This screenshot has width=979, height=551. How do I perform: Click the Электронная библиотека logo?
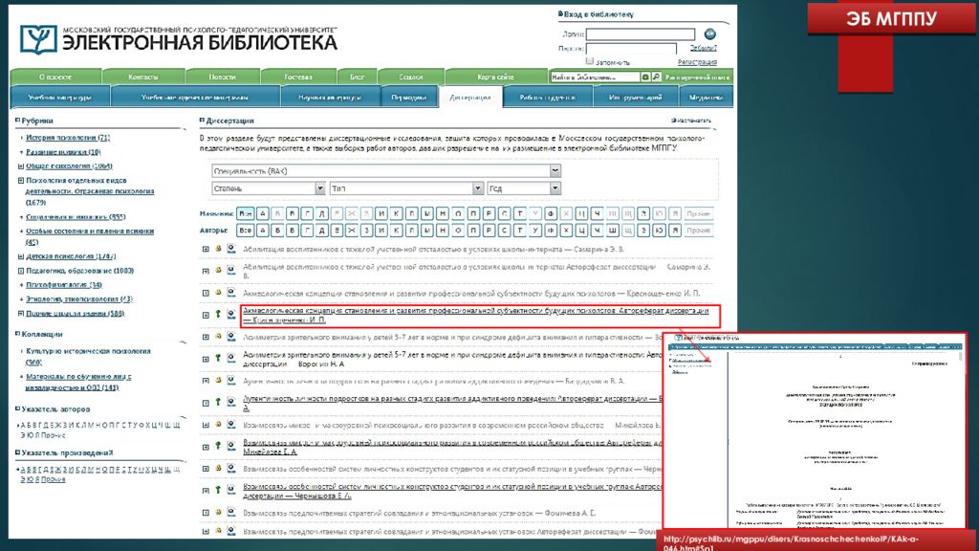179,39
